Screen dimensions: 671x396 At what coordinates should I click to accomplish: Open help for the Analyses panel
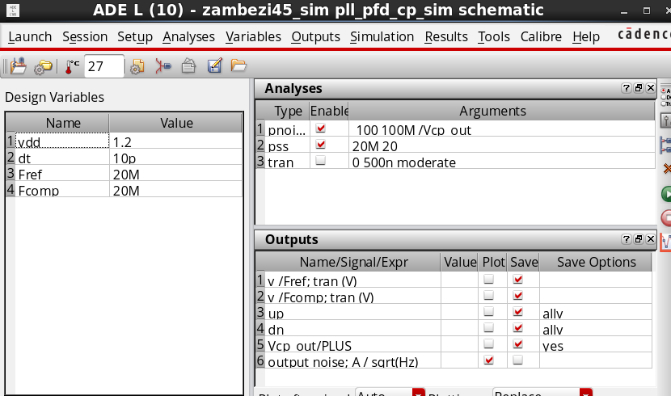[x=626, y=88]
